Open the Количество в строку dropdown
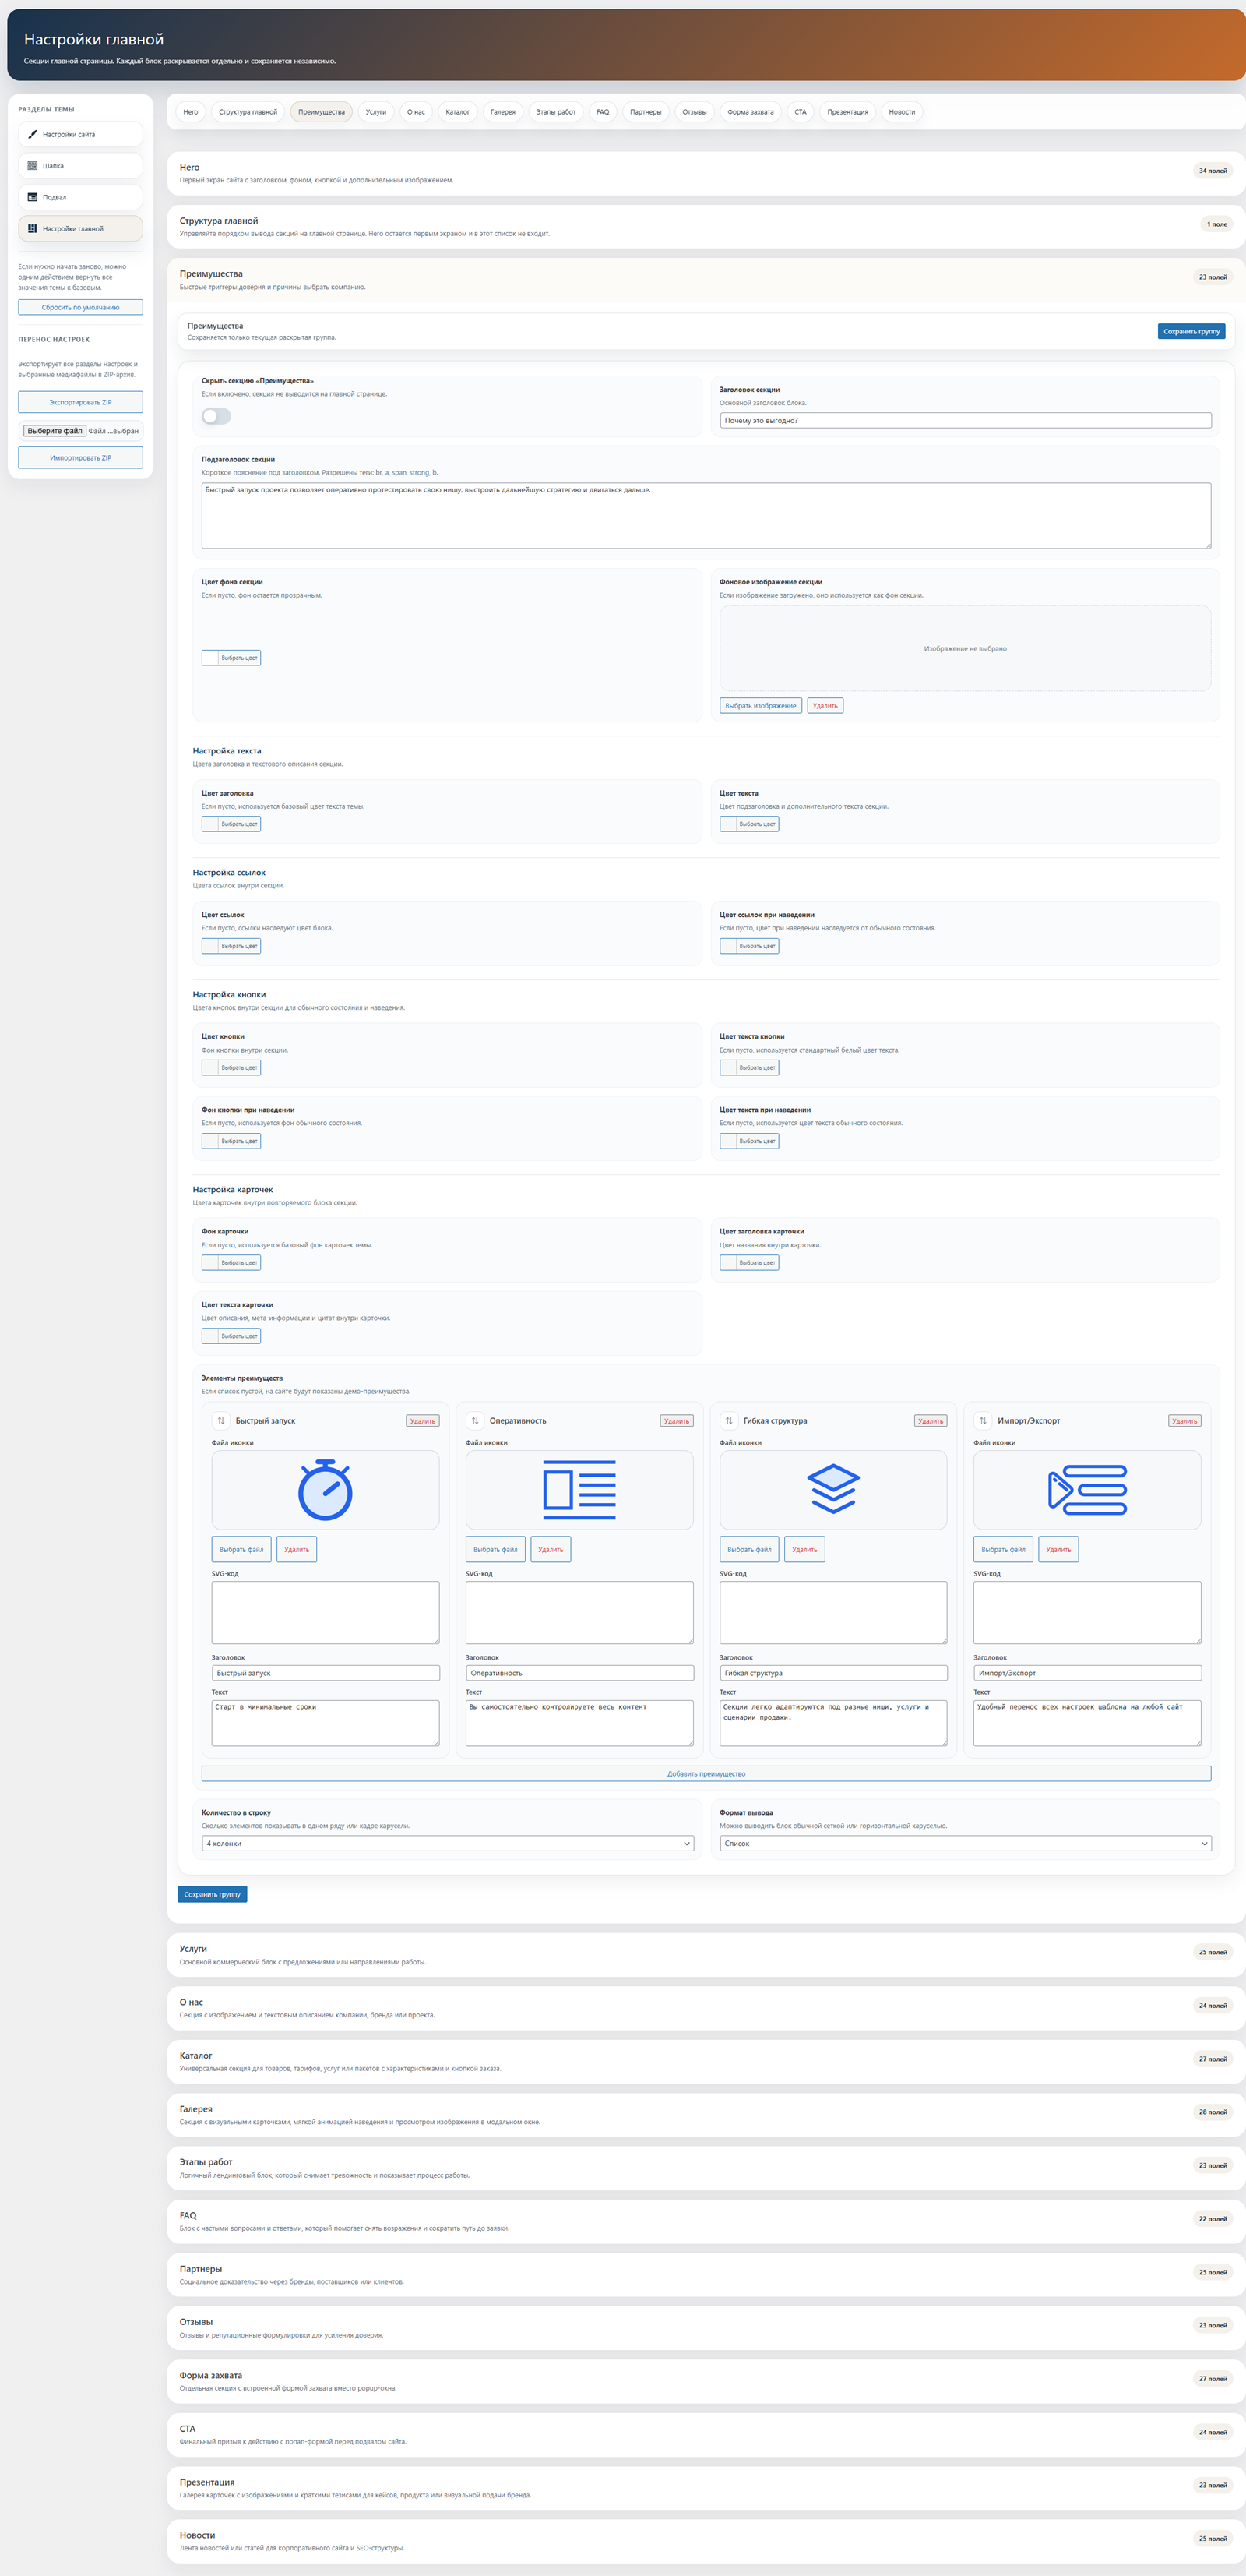This screenshot has width=1246, height=2576. (x=448, y=1843)
